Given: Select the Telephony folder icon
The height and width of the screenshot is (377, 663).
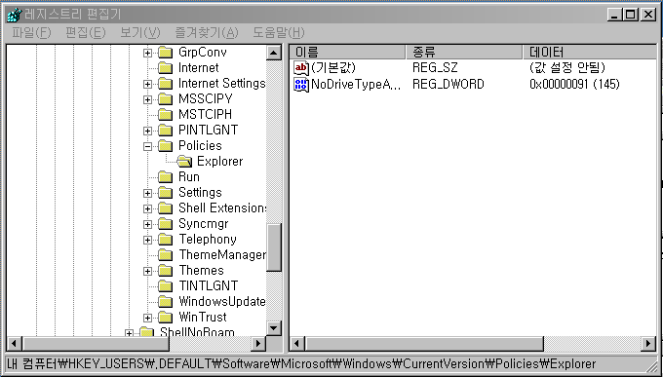Looking at the screenshot, I should (166, 240).
